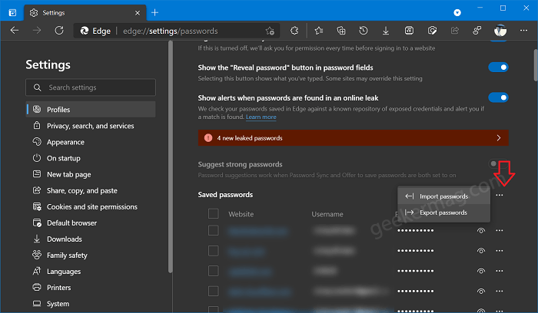Screen dimensions: 538x313
Task: Open a new tab with plus button
Action: [154, 13]
